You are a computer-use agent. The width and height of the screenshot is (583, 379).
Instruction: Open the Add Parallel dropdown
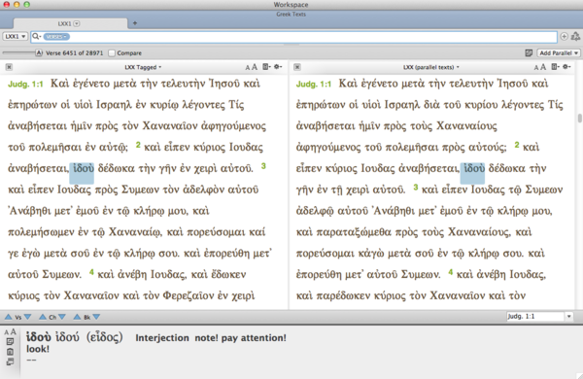[x=558, y=53]
